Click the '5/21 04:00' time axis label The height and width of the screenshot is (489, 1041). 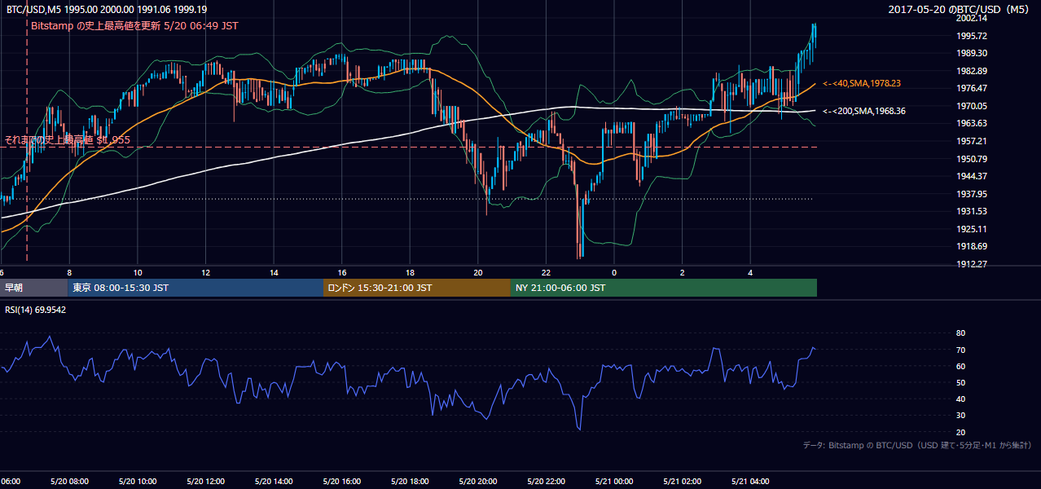coord(750,481)
